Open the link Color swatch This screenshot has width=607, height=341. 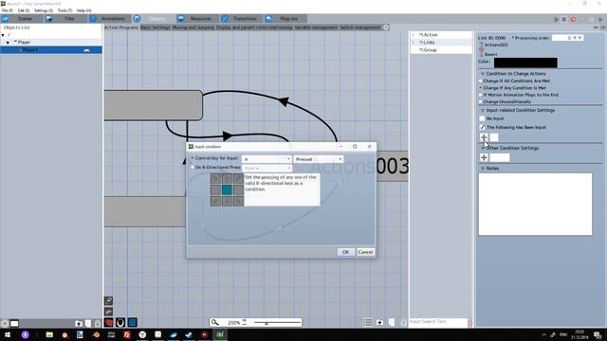pyautogui.click(x=525, y=63)
